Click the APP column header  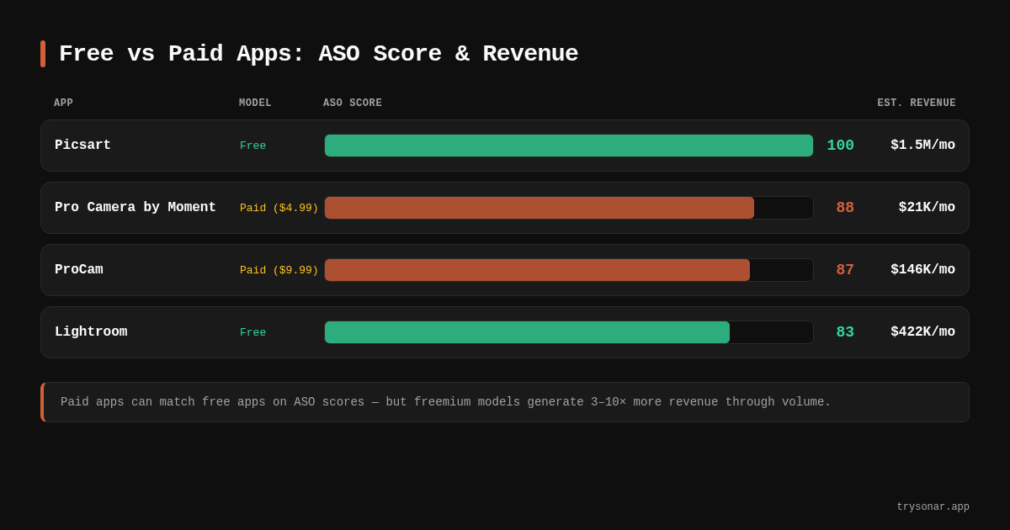[x=64, y=103]
